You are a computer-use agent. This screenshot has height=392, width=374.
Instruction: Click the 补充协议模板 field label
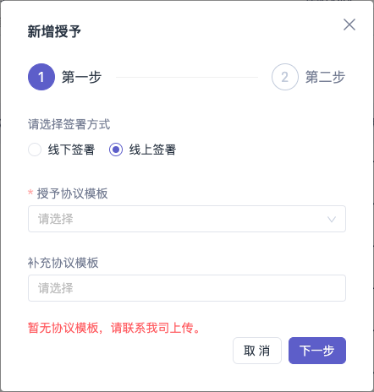point(63,263)
